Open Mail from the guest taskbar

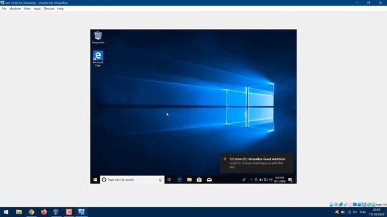point(209,180)
